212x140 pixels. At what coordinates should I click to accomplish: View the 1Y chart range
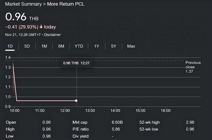[97, 46]
